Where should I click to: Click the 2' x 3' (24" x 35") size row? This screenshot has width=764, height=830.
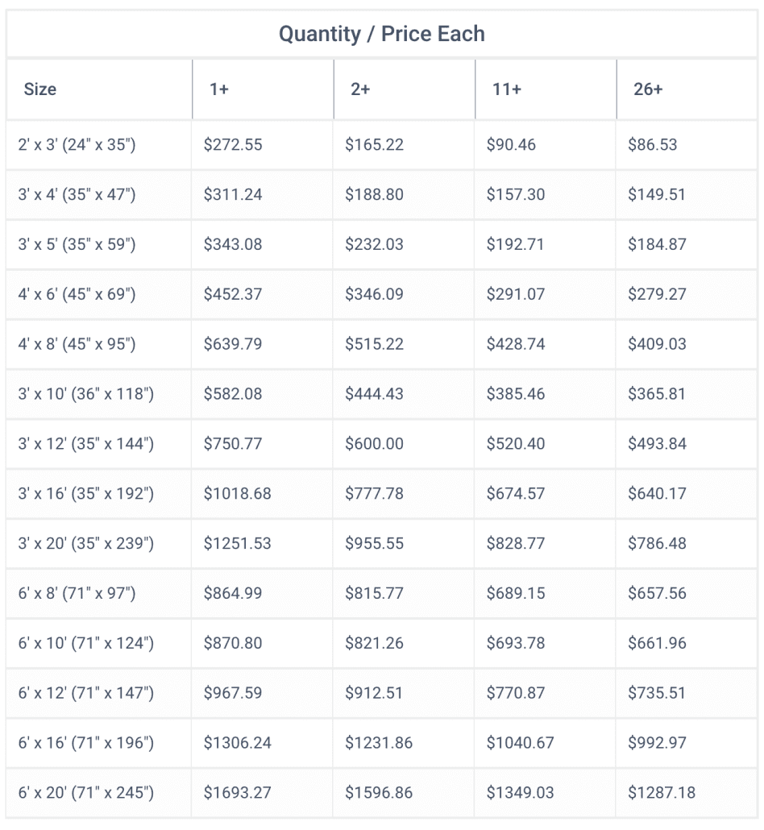382,144
